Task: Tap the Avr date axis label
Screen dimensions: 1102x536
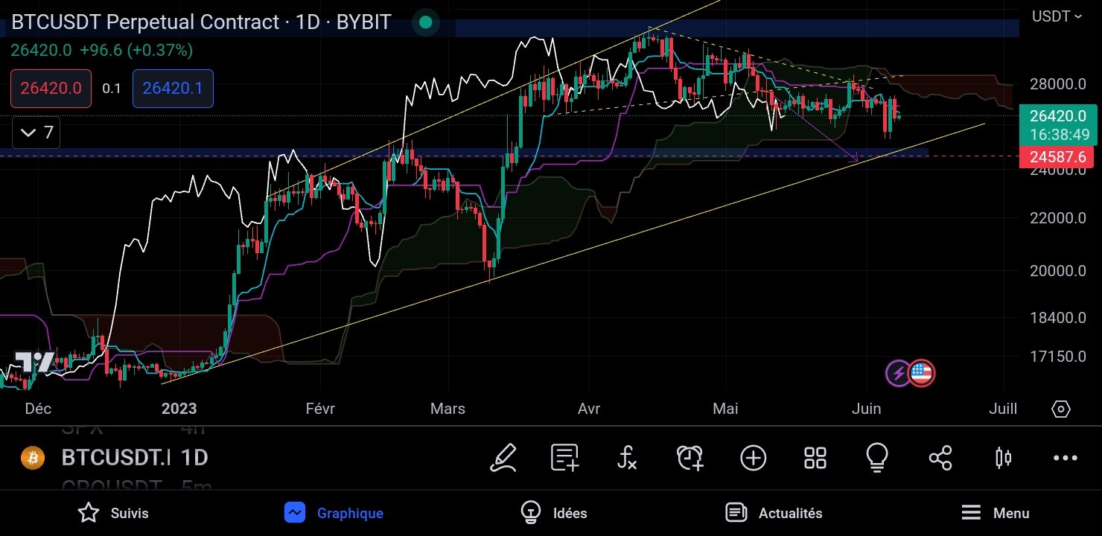Action: (x=589, y=409)
